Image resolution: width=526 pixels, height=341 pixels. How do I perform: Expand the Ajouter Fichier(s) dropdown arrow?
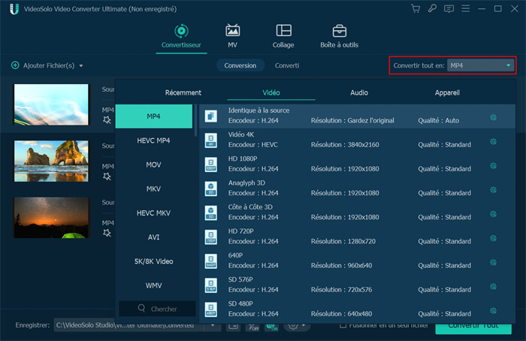pos(81,66)
